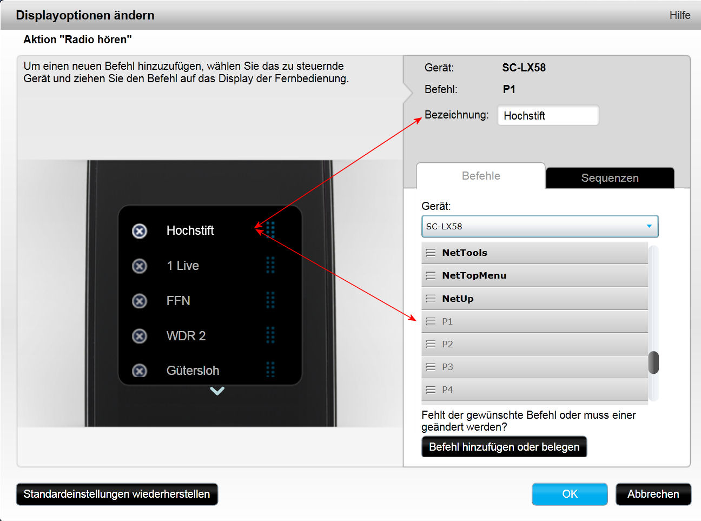
Task: Open the Gerät dropdown showing SC-LX58
Action: tap(540, 226)
